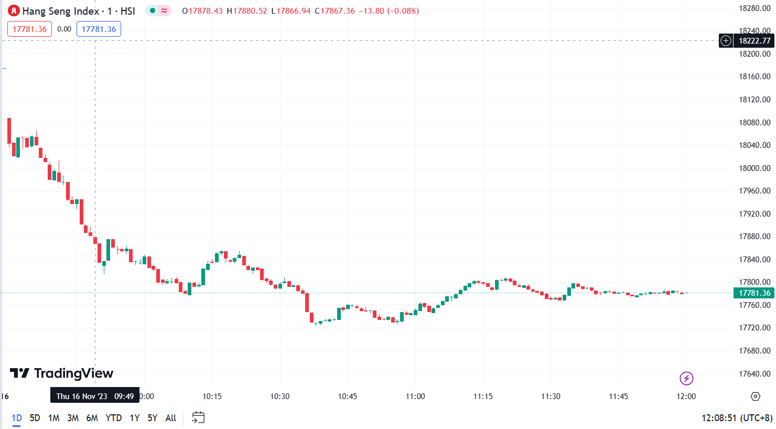Image resolution: width=776 pixels, height=429 pixels.
Task: Click the red 17781.36 sell price box
Action: 29,29
